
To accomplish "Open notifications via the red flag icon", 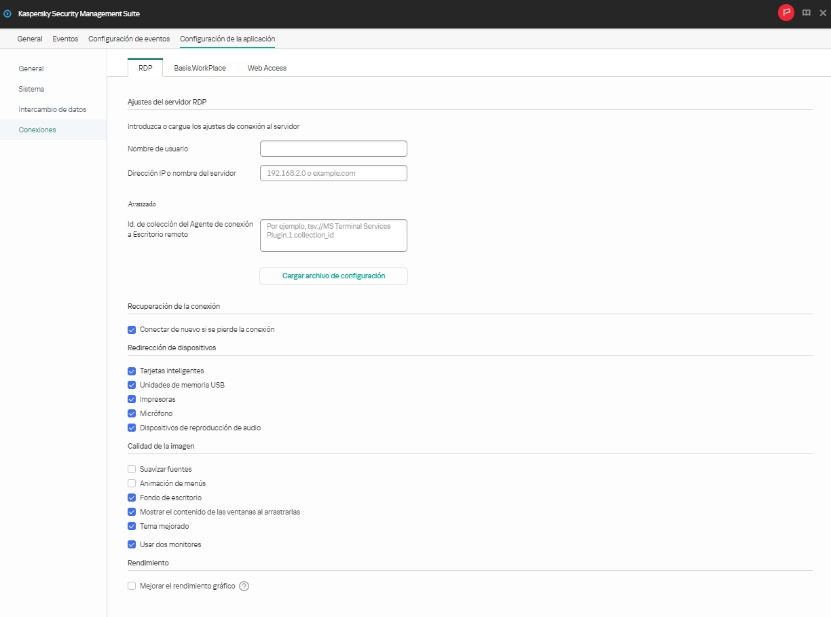I will [786, 12].
